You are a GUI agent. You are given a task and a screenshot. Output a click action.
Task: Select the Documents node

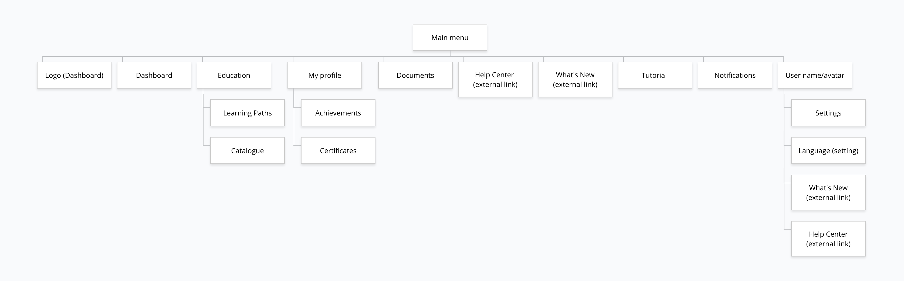click(x=415, y=75)
